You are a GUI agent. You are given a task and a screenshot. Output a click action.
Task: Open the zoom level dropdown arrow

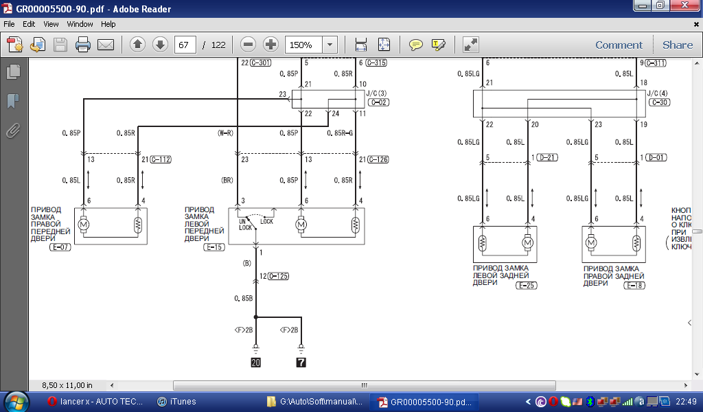click(x=330, y=45)
